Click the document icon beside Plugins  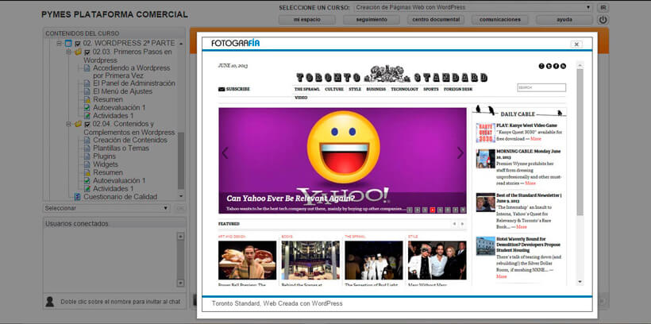pyautogui.click(x=87, y=156)
